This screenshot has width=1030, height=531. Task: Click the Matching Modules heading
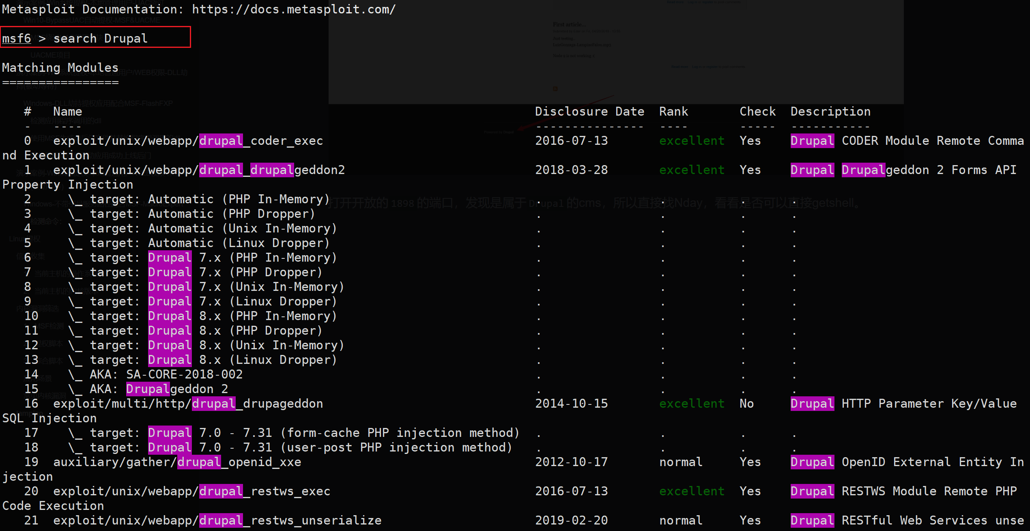[60, 68]
